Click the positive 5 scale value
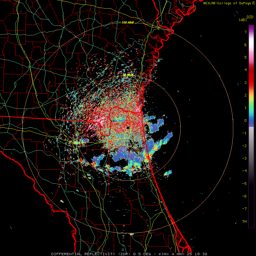The image size is (256, 256). (x=245, y=57)
